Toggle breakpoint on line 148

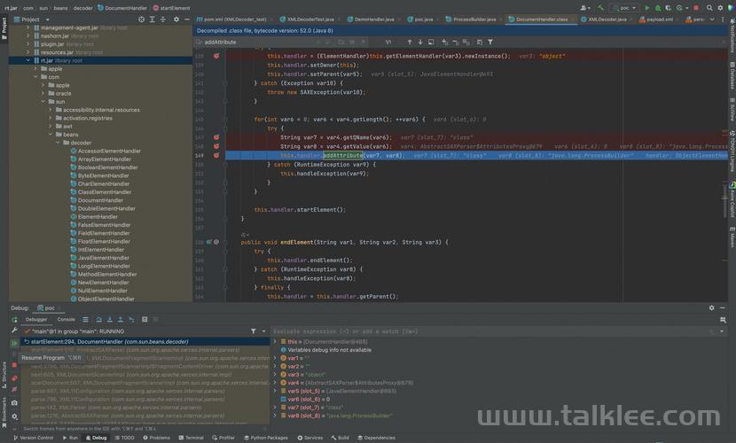coord(216,146)
